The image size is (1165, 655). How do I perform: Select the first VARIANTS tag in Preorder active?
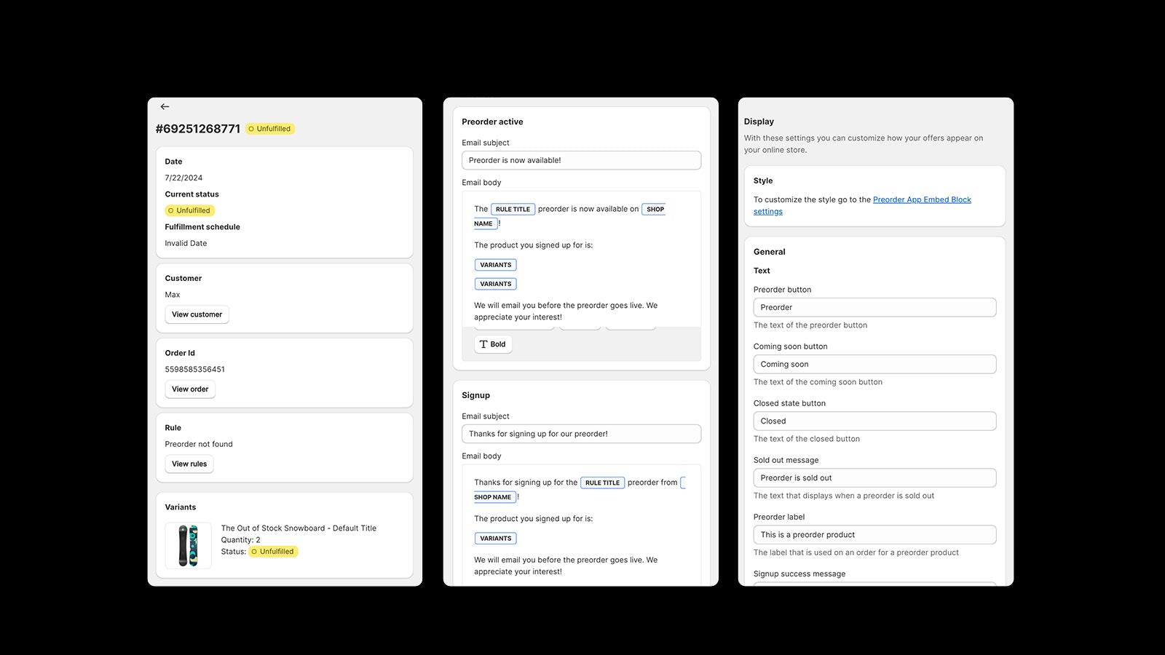coord(496,265)
